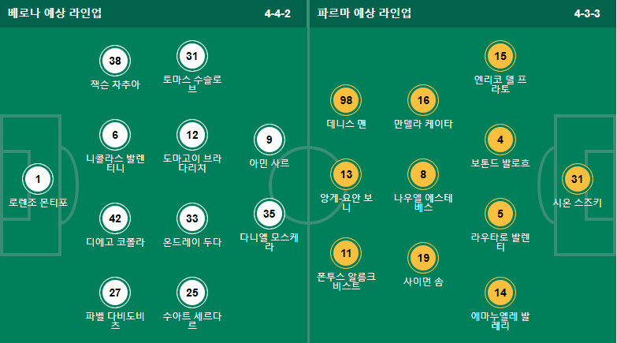Click Verona goalkeeper number 1 circle

coord(38,179)
